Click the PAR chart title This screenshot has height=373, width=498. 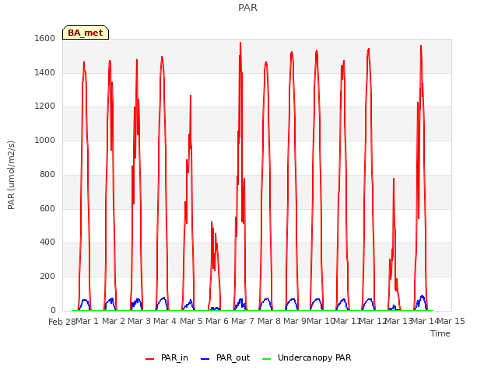[x=247, y=8]
